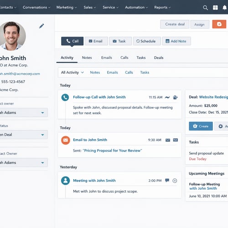228x228 pixels.
Task: Click the 'Met with John to discuss project scope' note
Action: coord(105,192)
